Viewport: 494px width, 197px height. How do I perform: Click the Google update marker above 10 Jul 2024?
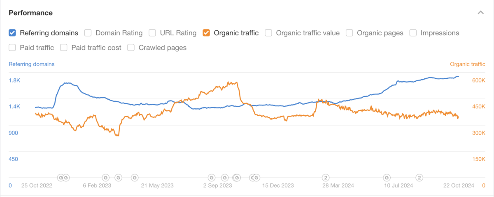pos(387,178)
